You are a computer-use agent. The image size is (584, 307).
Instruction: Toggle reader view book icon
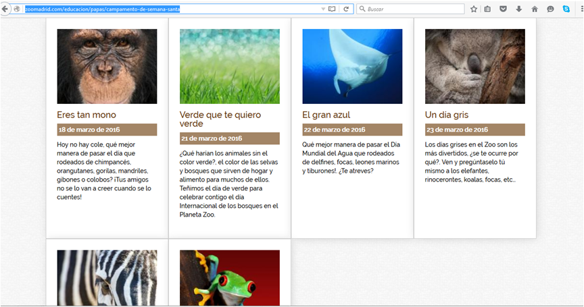tap(332, 9)
